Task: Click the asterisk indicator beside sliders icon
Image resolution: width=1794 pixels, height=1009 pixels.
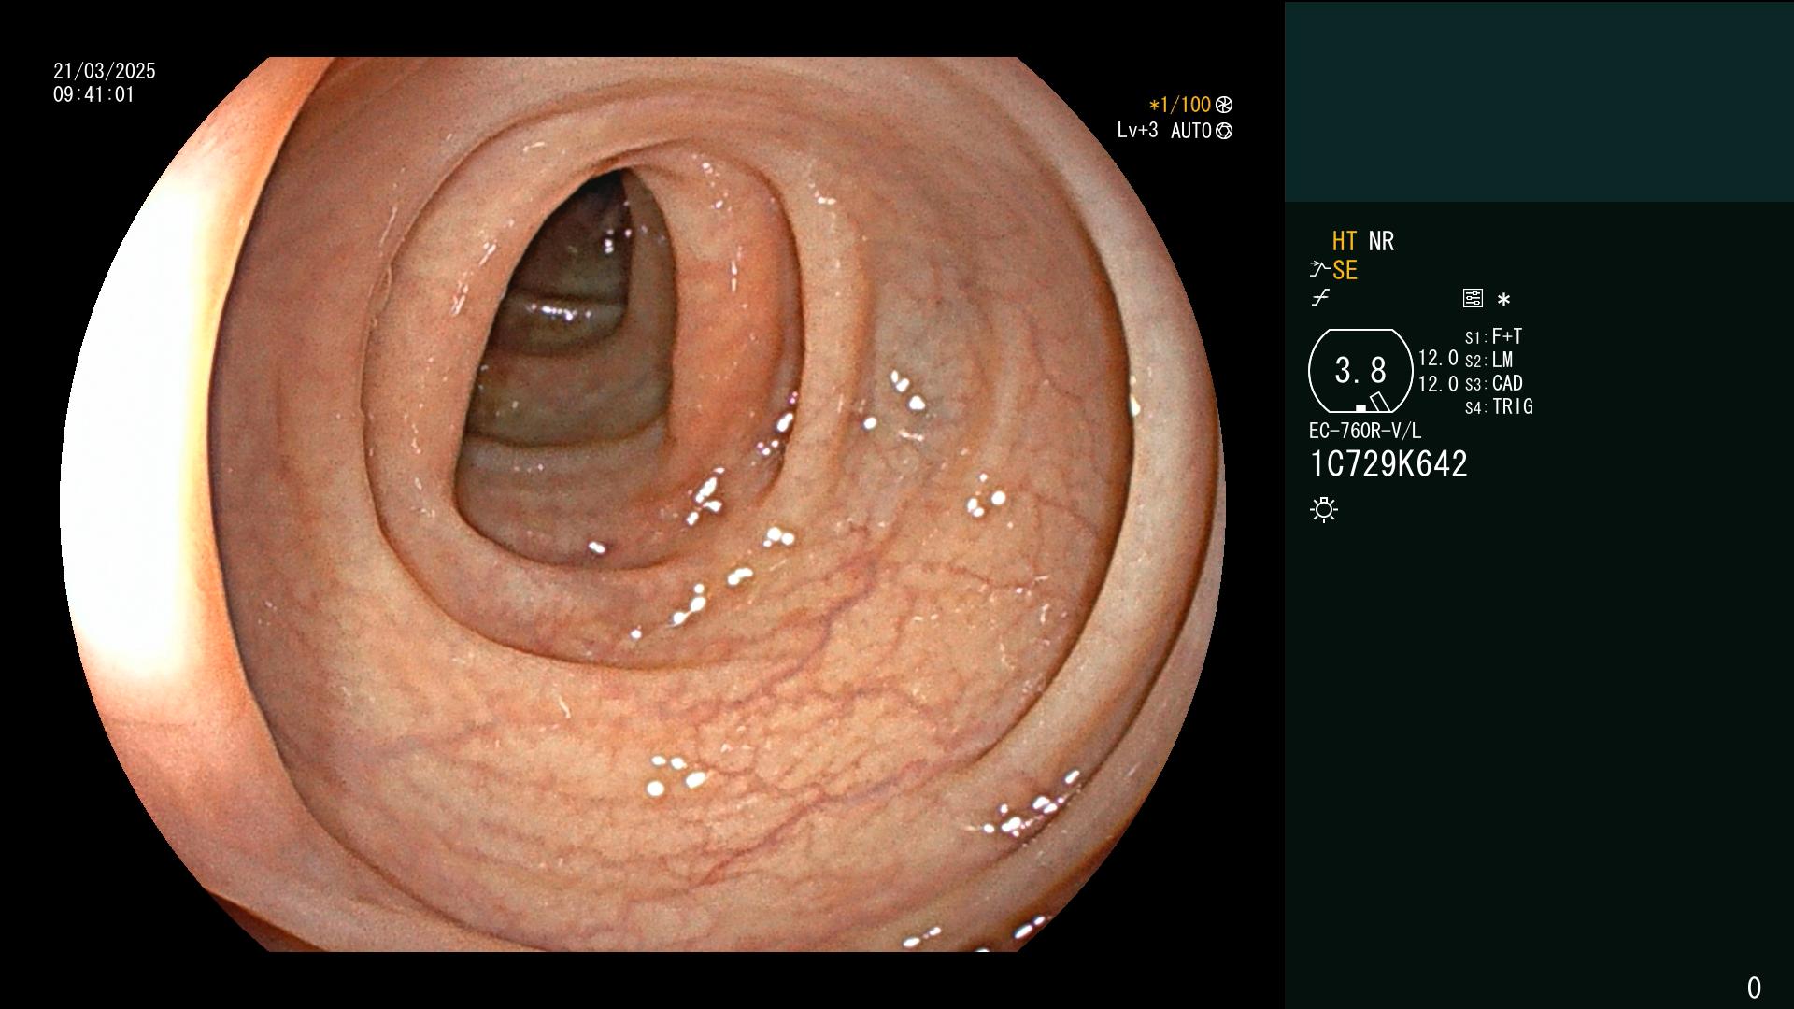Action: click(1503, 300)
